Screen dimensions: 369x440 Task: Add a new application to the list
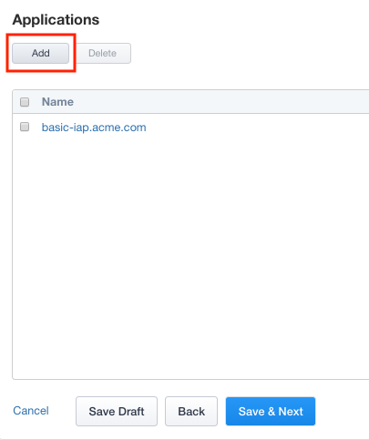coord(41,53)
